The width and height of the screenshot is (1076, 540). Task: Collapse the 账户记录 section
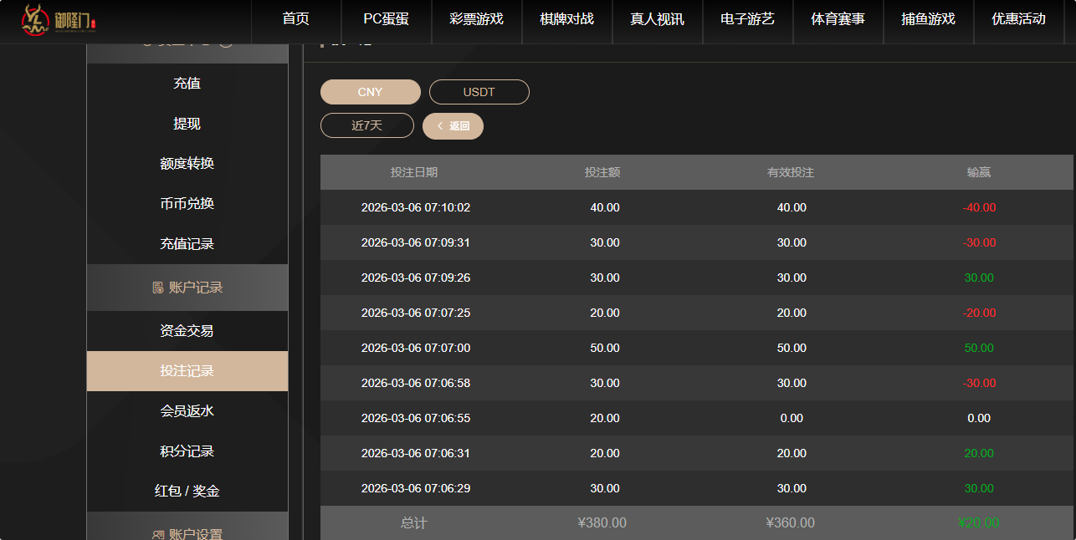pyautogui.click(x=186, y=287)
